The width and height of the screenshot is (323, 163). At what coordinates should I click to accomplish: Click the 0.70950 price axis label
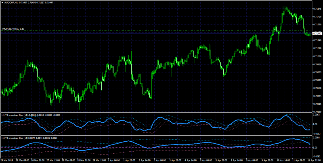[317, 64]
